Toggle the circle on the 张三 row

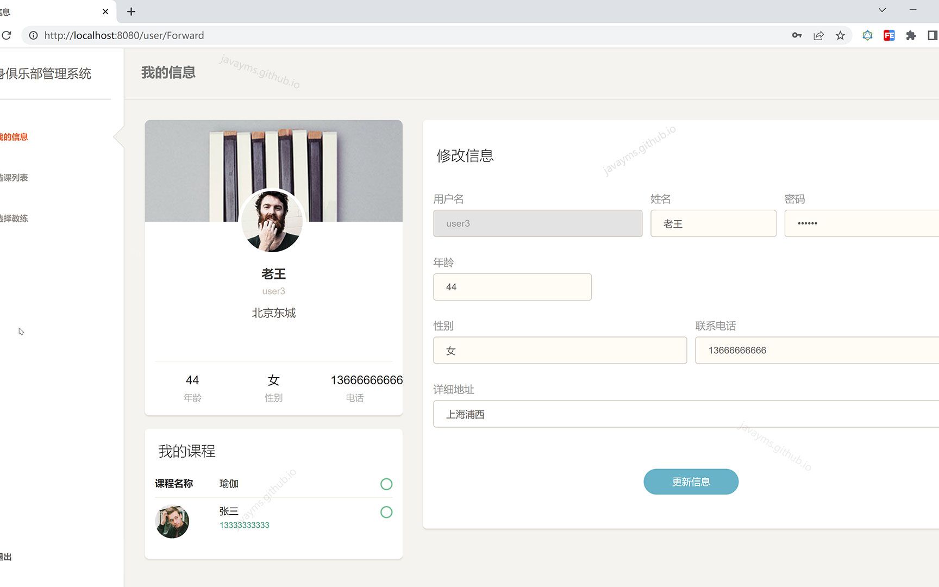pyautogui.click(x=386, y=512)
